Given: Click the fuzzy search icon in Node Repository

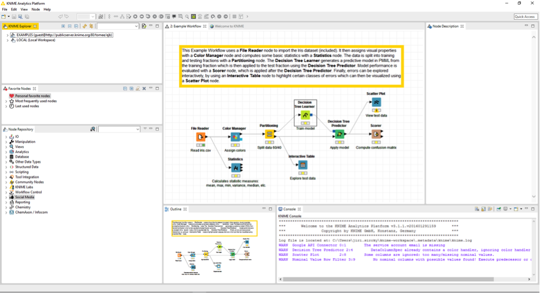Looking at the screenshot, I should coord(93,129).
